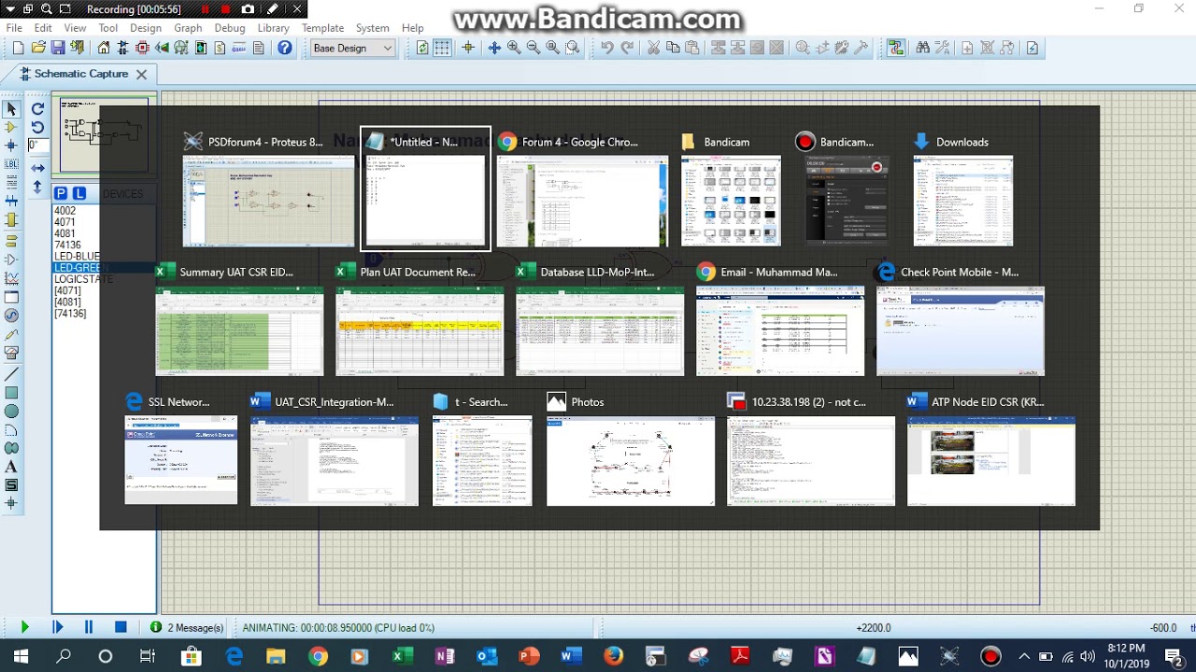Toggle the grid display icon
Viewport: 1196px width, 672px height.
[x=442, y=48]
